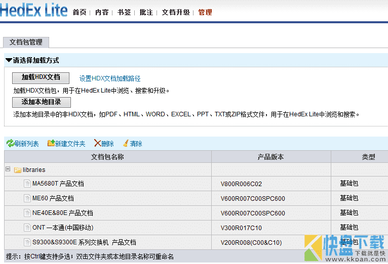Click the 产品版本 column header
This screenshot has width=388, height=264.
click(x=271, y=157)
